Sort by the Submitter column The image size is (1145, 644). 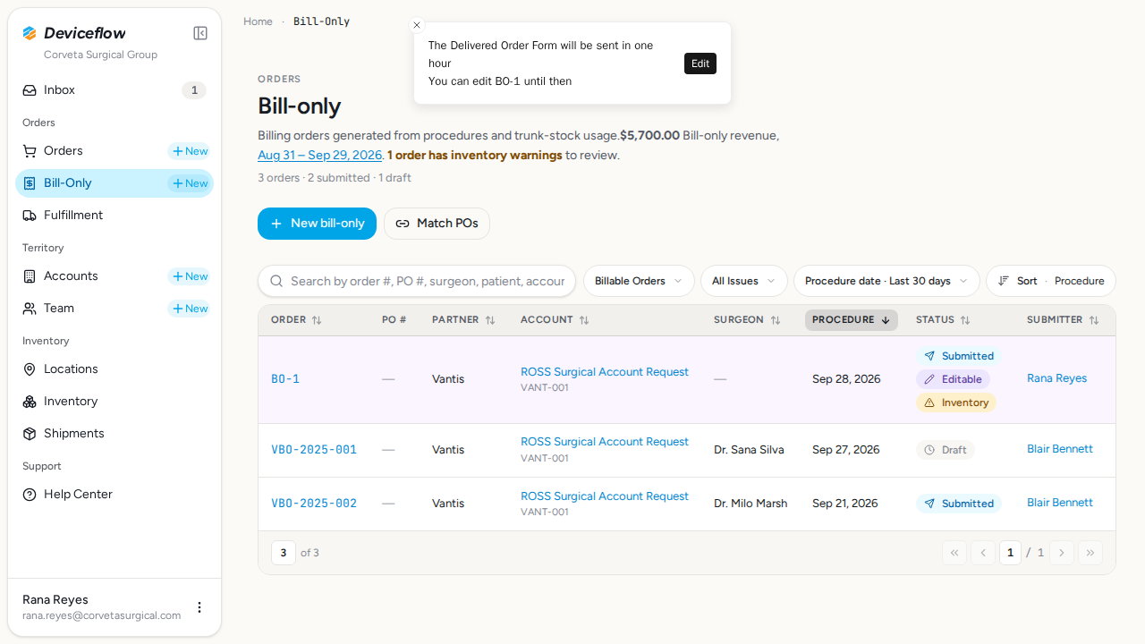tap(1063, 320)
